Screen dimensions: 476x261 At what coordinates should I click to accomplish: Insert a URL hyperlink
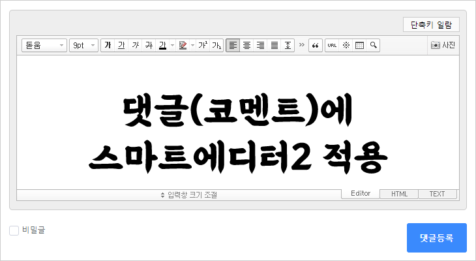pyautogui.click(x=332, y=46)
